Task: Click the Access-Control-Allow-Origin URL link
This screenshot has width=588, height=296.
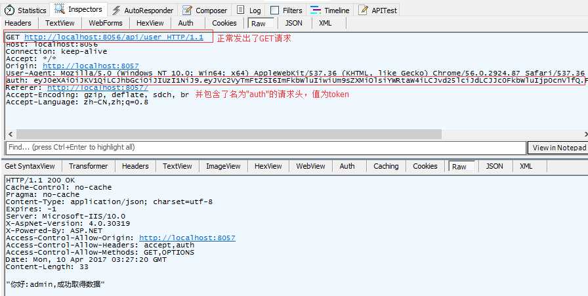Action: [187, 238]
